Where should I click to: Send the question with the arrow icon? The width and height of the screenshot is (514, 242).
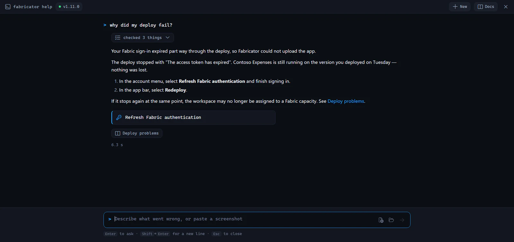coord(402,220)
